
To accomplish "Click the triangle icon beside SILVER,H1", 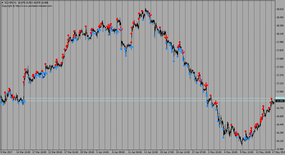I will tap(2, 3).
